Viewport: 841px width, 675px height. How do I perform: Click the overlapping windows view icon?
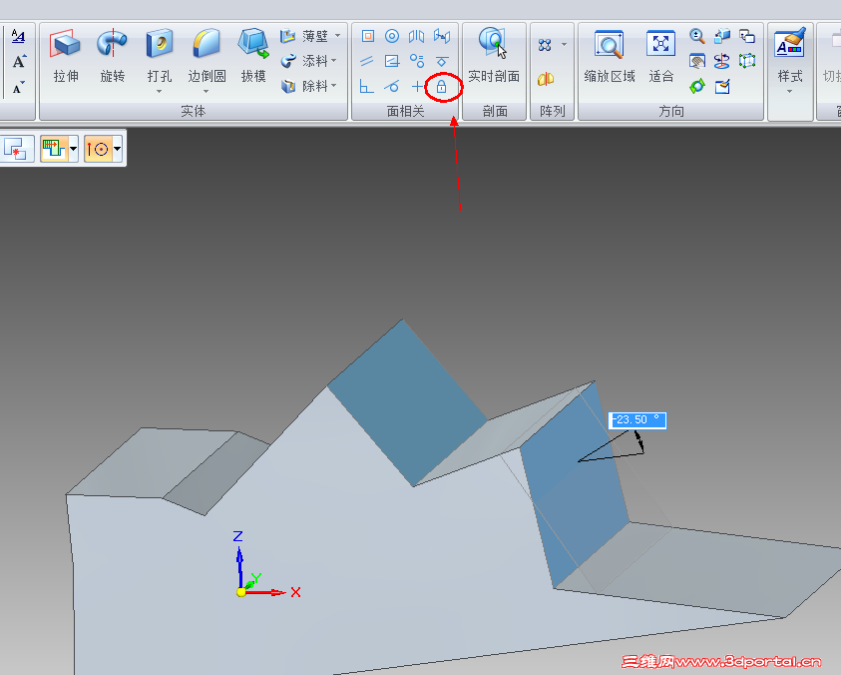746,36
